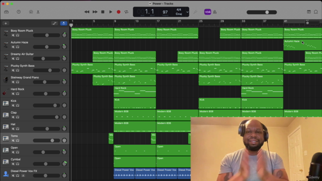This screenshot has width=322, height=181.
Task: Toggle the purple count-in 1234 button
Action: 207,12
